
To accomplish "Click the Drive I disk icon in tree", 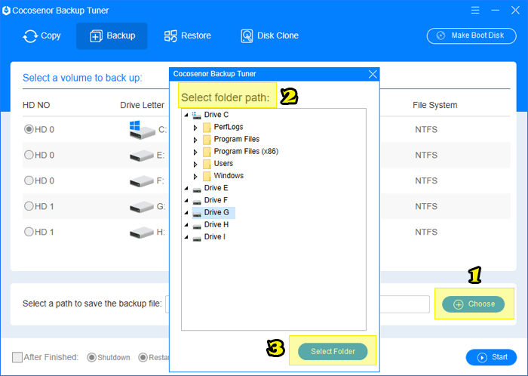I will [197, 239].
